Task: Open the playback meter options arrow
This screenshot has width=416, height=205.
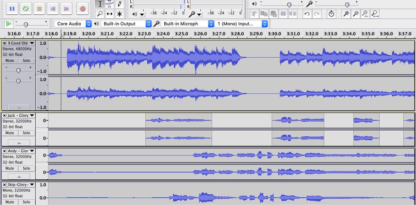Action: coord(142,14)
